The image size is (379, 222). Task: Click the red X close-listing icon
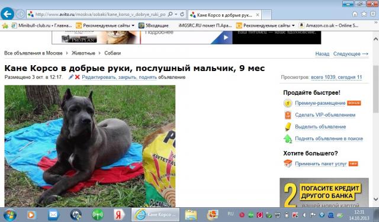click(x=77, y=77)
